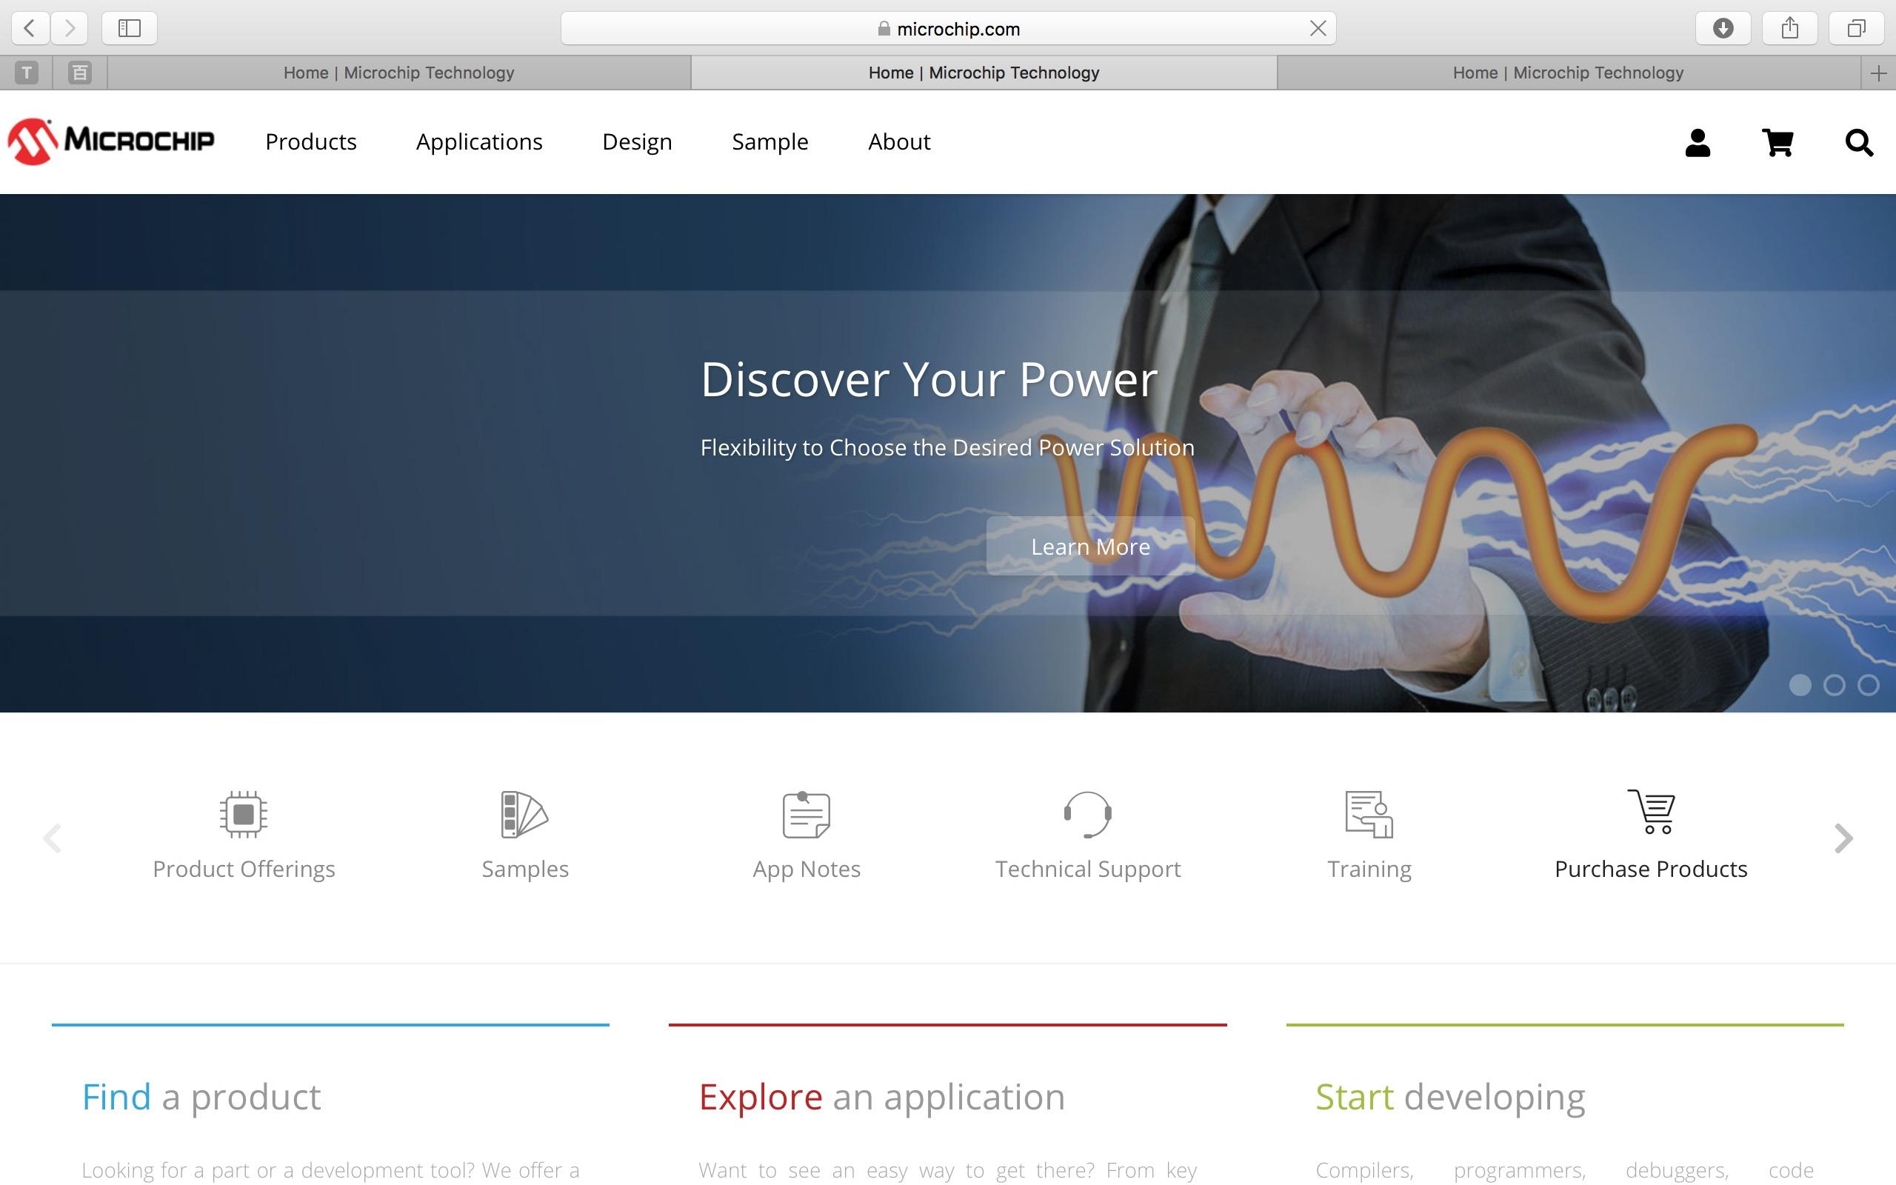Click the Microchip logo home link
The width and height of the screenshot is (1896, 1185).
click(x=110, y=141)
